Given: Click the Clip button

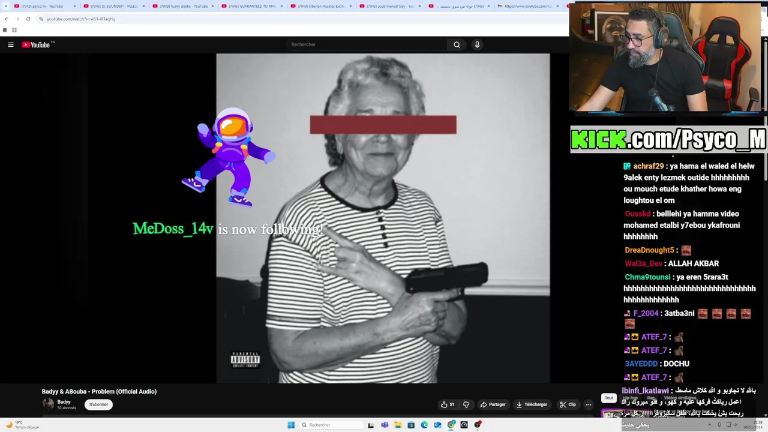Looking at the screenshot, I should [x=568, y=404].
